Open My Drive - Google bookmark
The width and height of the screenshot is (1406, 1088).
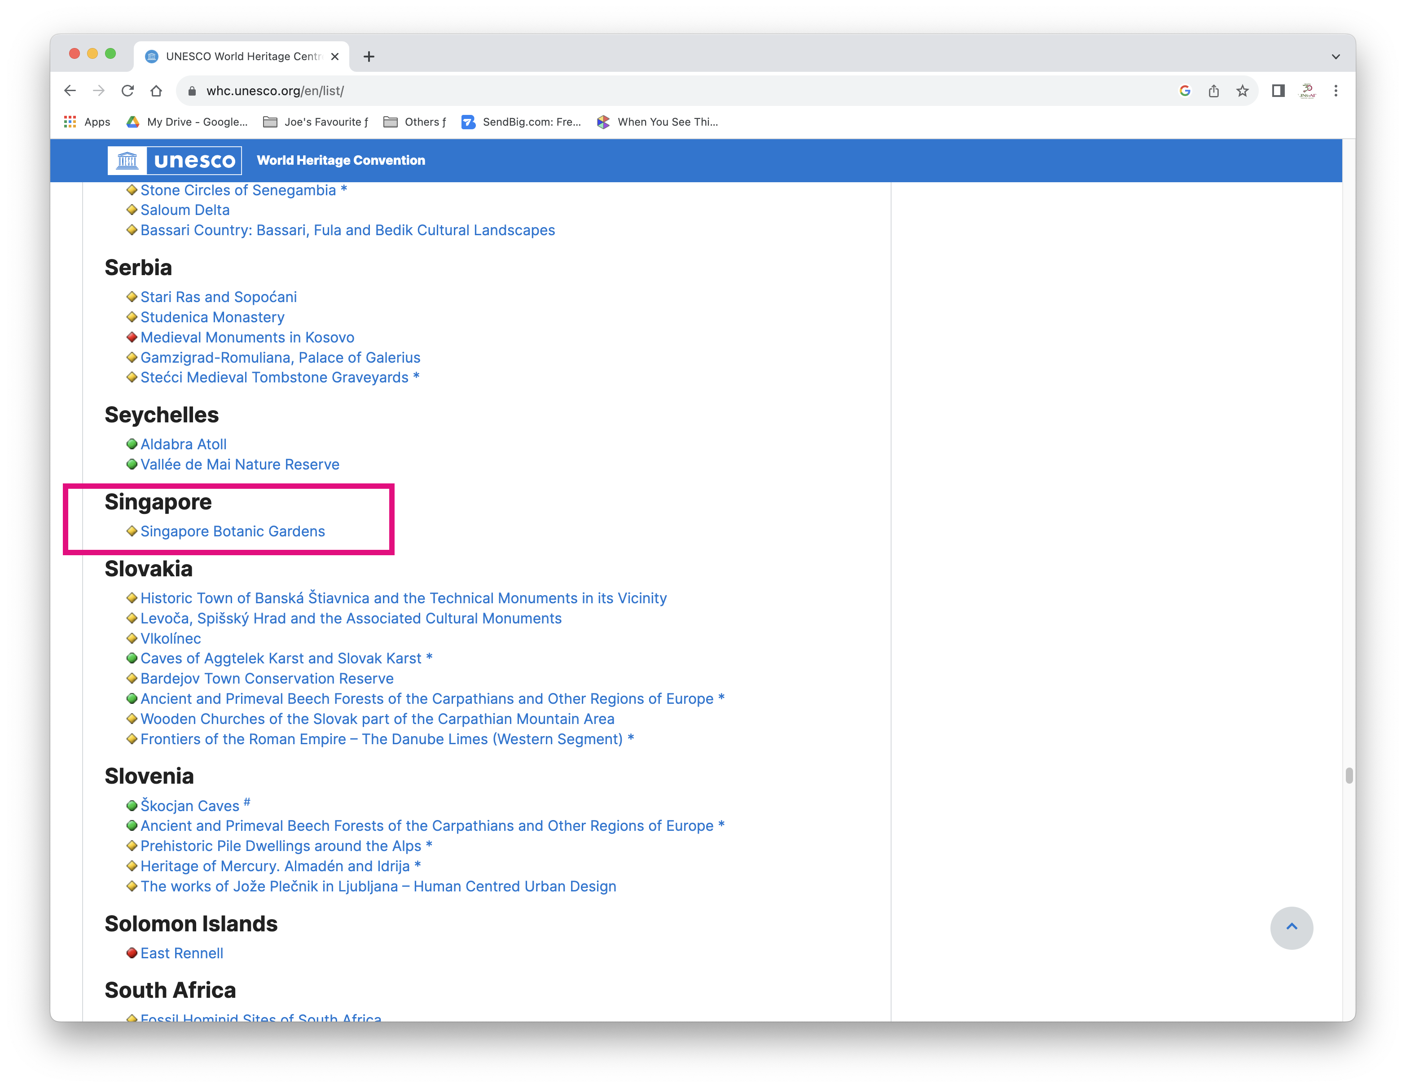coord(187,122)
